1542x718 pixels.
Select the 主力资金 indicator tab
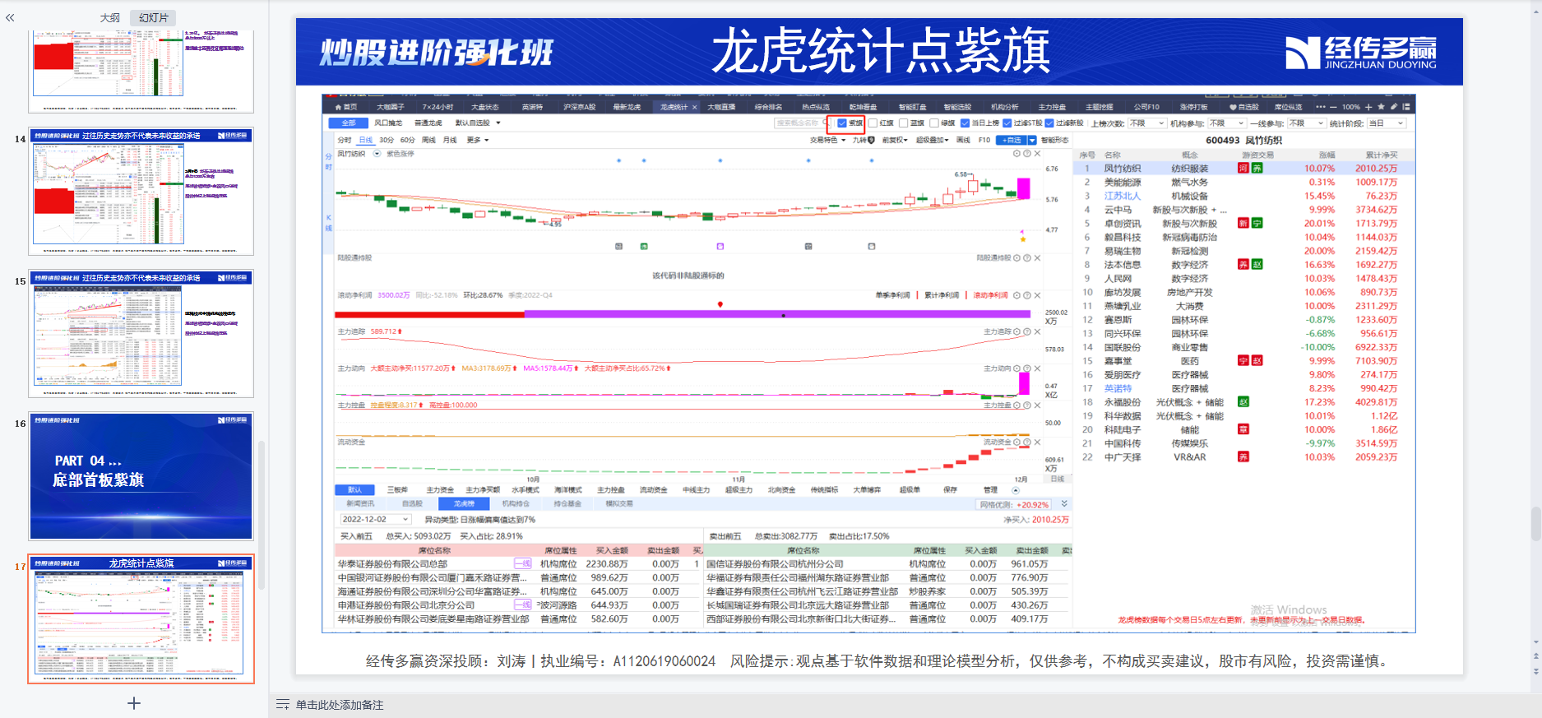pos(440,490)
